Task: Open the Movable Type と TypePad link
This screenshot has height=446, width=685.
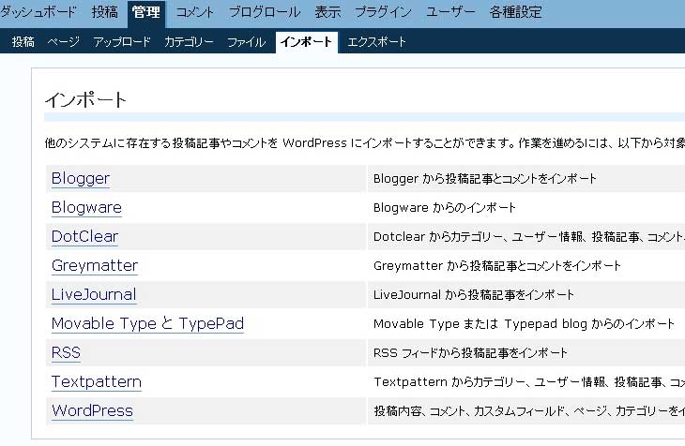Action: (147, 323)
